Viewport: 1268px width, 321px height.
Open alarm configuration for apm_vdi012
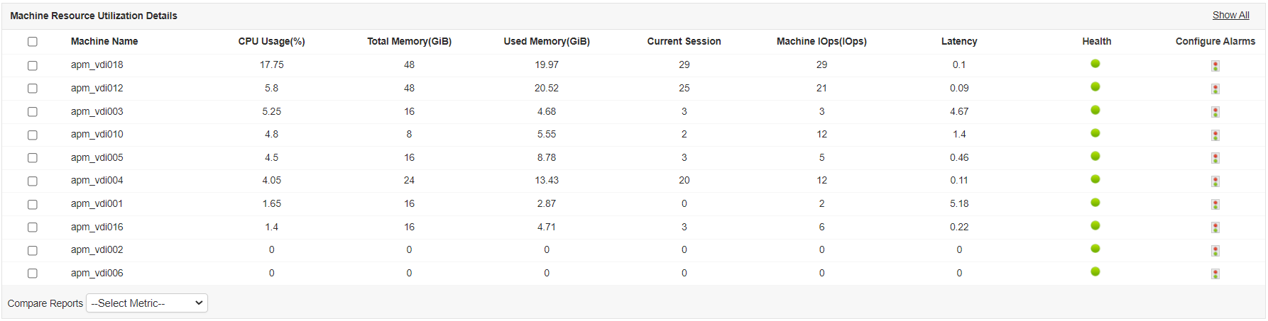pos(1215,89)
